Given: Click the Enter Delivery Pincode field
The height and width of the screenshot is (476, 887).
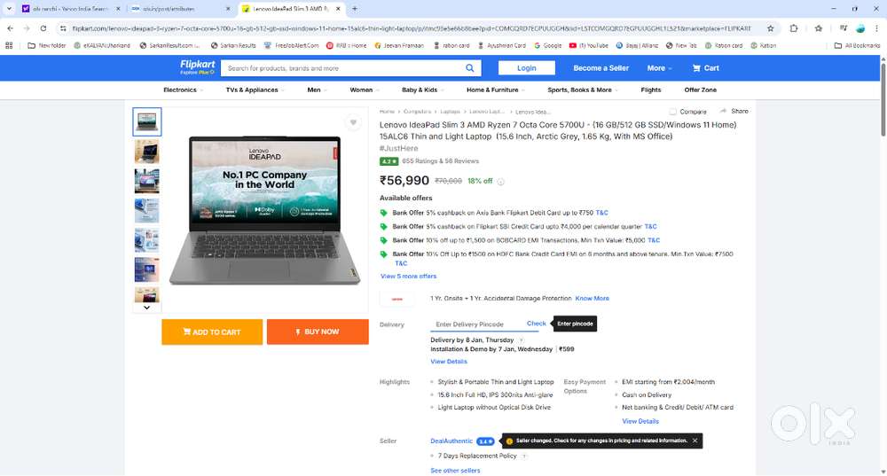Looking at the screenshot, I should pos(477,324).
